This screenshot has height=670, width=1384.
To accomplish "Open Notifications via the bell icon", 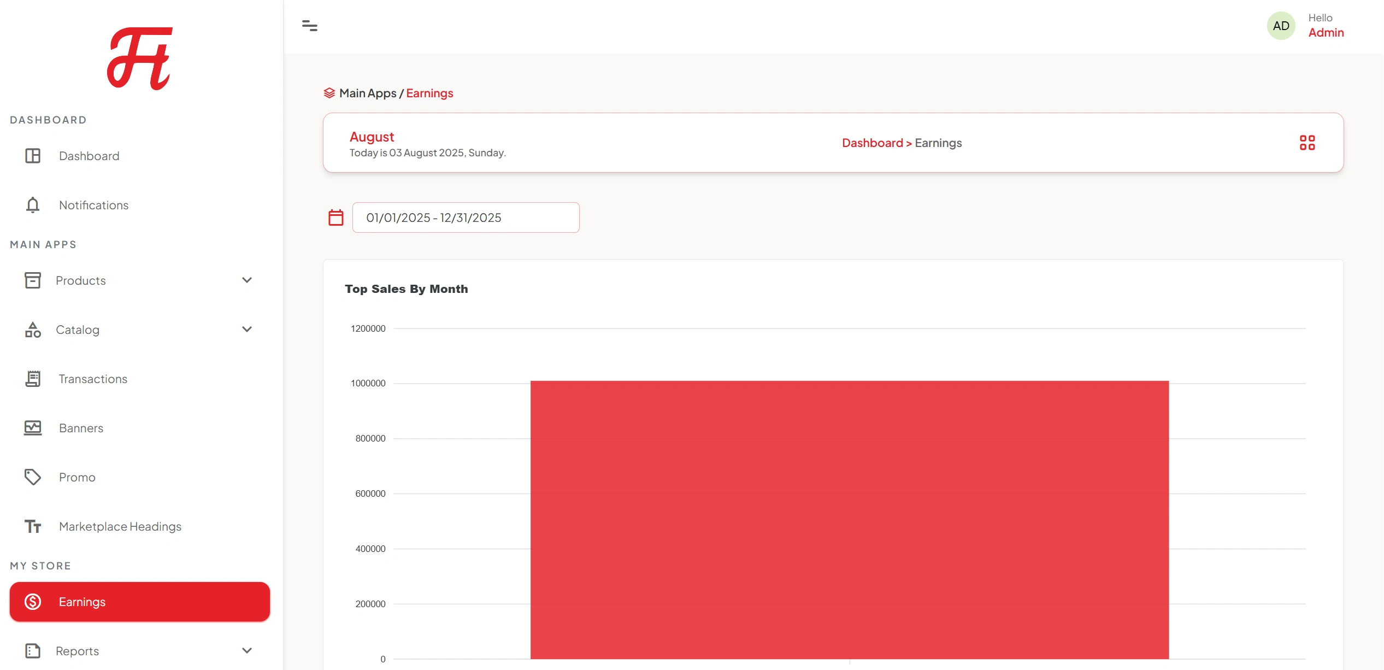I will [33, 205].
